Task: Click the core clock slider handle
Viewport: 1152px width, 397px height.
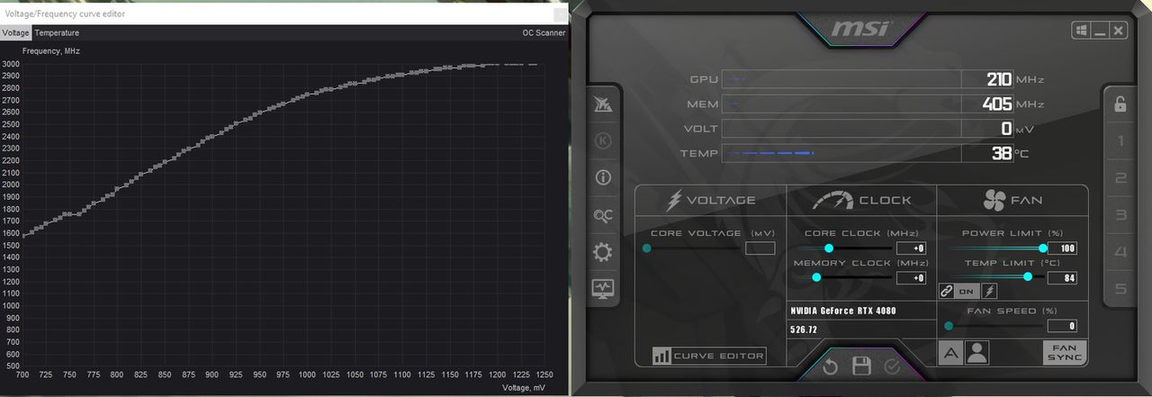Action: [x=829, y=248]
